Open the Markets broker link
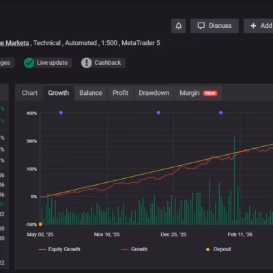 tap(14, 43)
